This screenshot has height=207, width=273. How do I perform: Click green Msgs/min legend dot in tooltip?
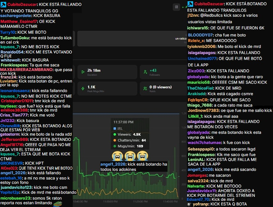(x=115, y=146)
